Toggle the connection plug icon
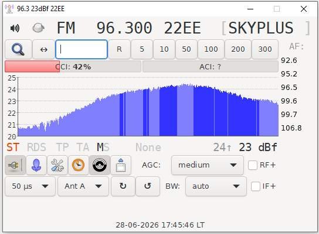This screenshot has height=234, width=319. point(15,165)
